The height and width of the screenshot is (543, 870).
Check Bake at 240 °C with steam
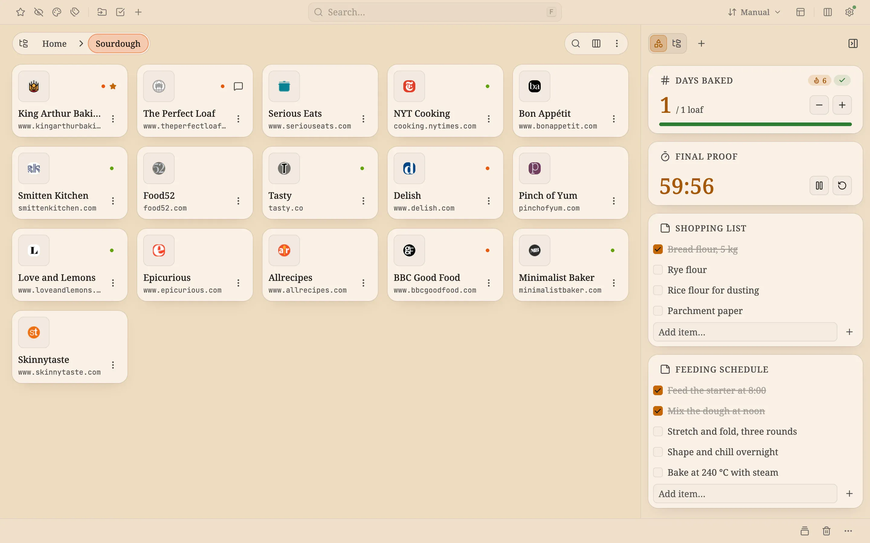tap(658, 472)
